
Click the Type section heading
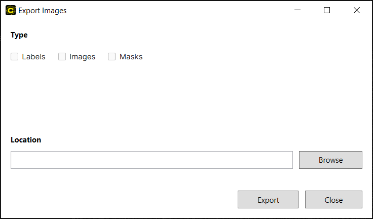coord(19,35)
